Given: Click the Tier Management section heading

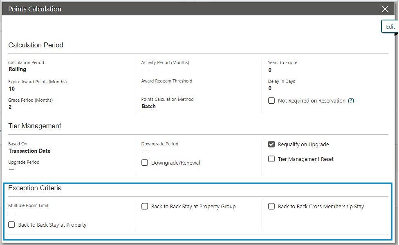Looking at the screenshot, I should tap(35, 126).
